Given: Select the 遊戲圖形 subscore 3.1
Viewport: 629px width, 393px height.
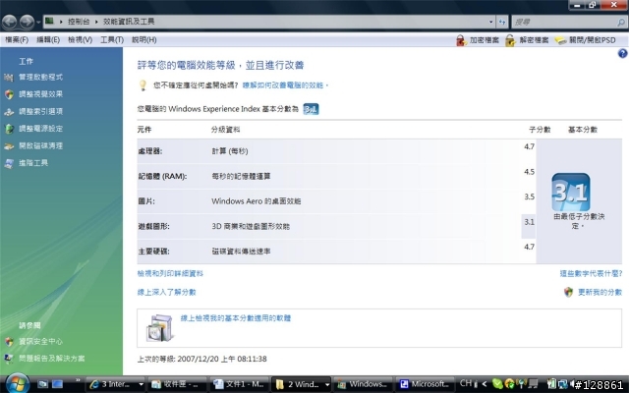Looking at the screenshot, I should coord(529,222).
